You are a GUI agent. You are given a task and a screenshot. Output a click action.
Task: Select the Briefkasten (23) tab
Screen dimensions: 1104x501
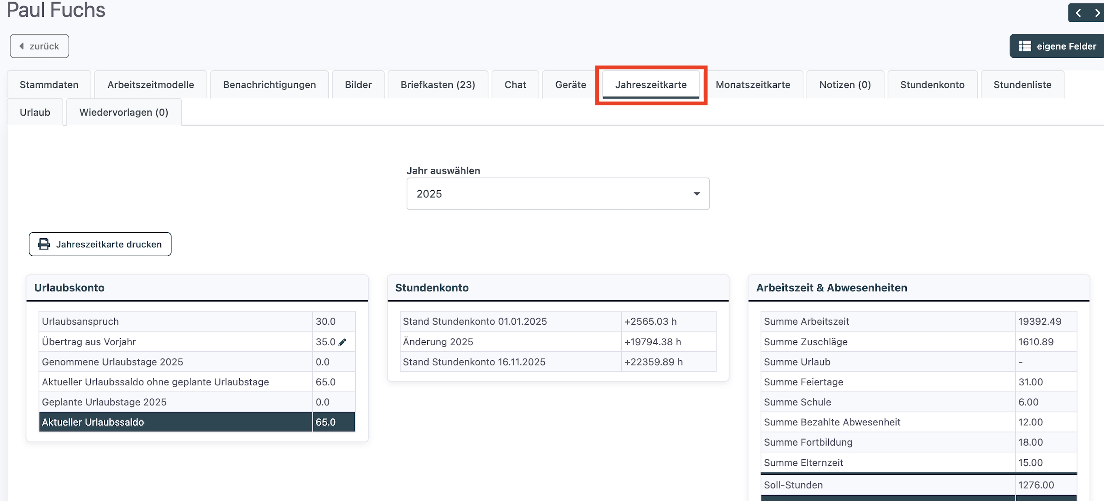click(437, 85)
